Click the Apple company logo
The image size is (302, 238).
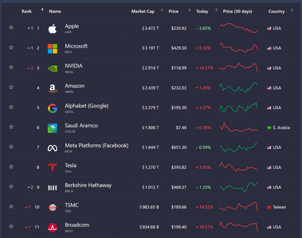point(52,29)
